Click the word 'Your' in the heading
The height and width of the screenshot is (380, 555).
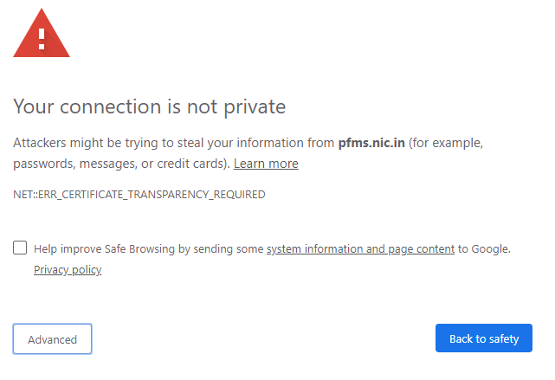pos(34,106)
